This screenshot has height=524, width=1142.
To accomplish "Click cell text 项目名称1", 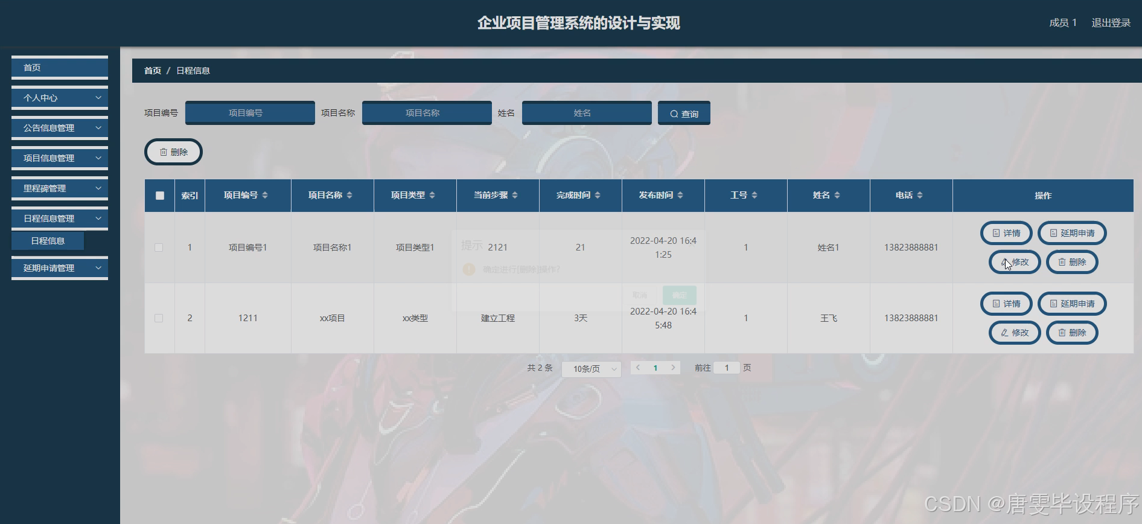I will tap(333, 248).
